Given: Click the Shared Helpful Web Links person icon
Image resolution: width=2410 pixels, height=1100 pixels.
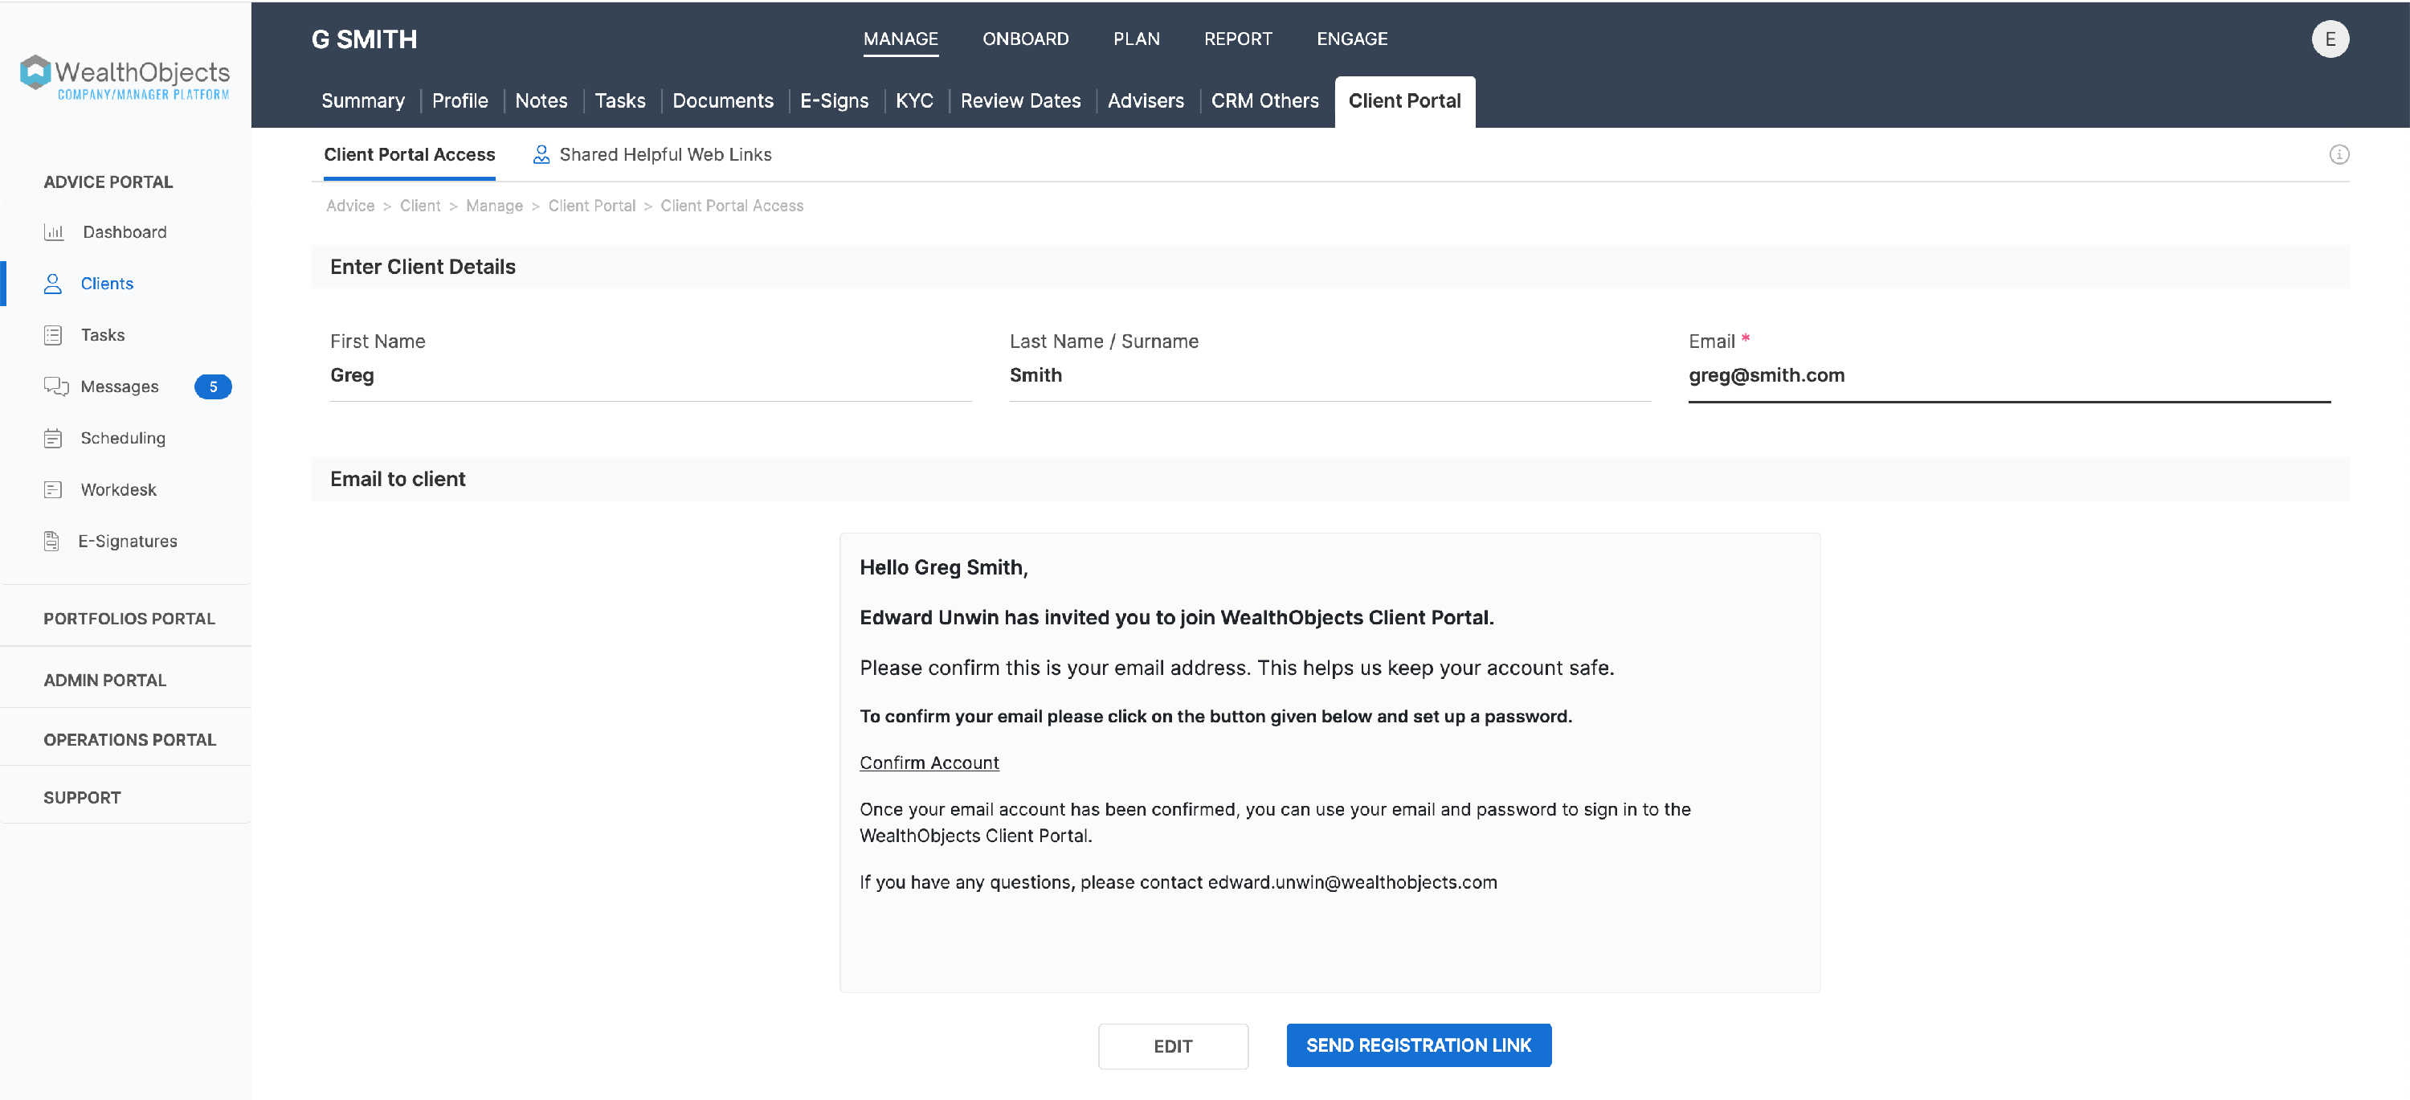Looking at the screenshot, I should click(x=541, y=154).
